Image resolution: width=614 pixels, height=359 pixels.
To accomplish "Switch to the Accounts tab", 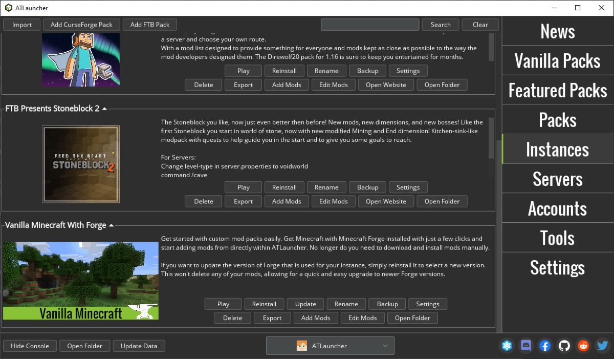I will pyautogui.click(x=558, y=208).
